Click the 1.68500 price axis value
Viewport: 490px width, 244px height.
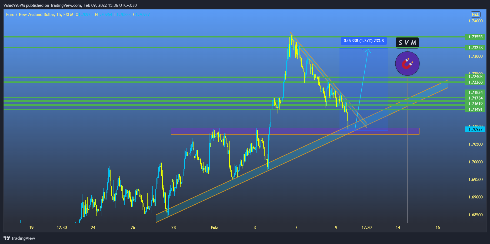tap(475, 215)
